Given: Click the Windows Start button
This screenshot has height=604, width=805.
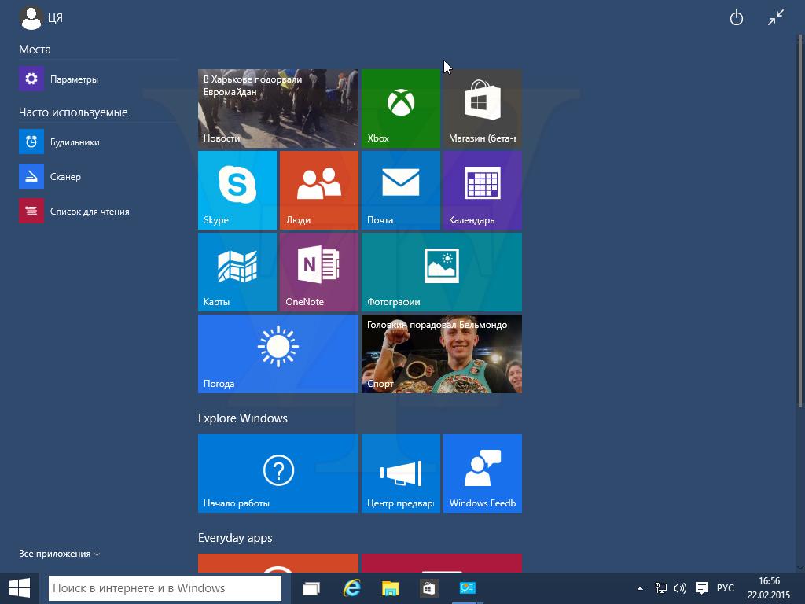Looking at the screenshot, I should click(20, 588).
